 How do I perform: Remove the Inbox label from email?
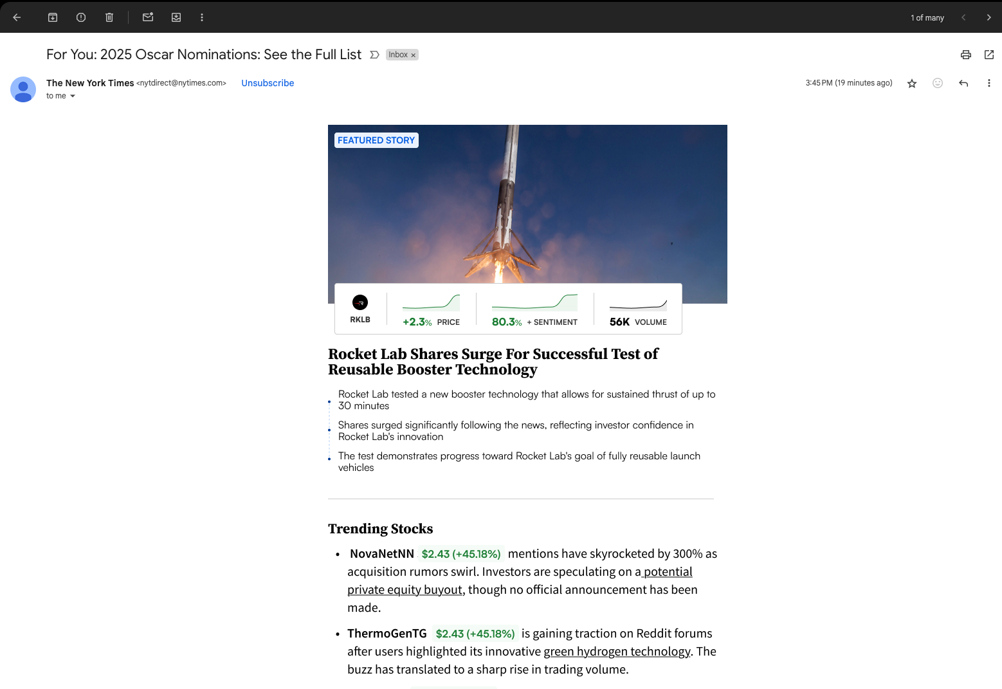click(x=414, y=55)
